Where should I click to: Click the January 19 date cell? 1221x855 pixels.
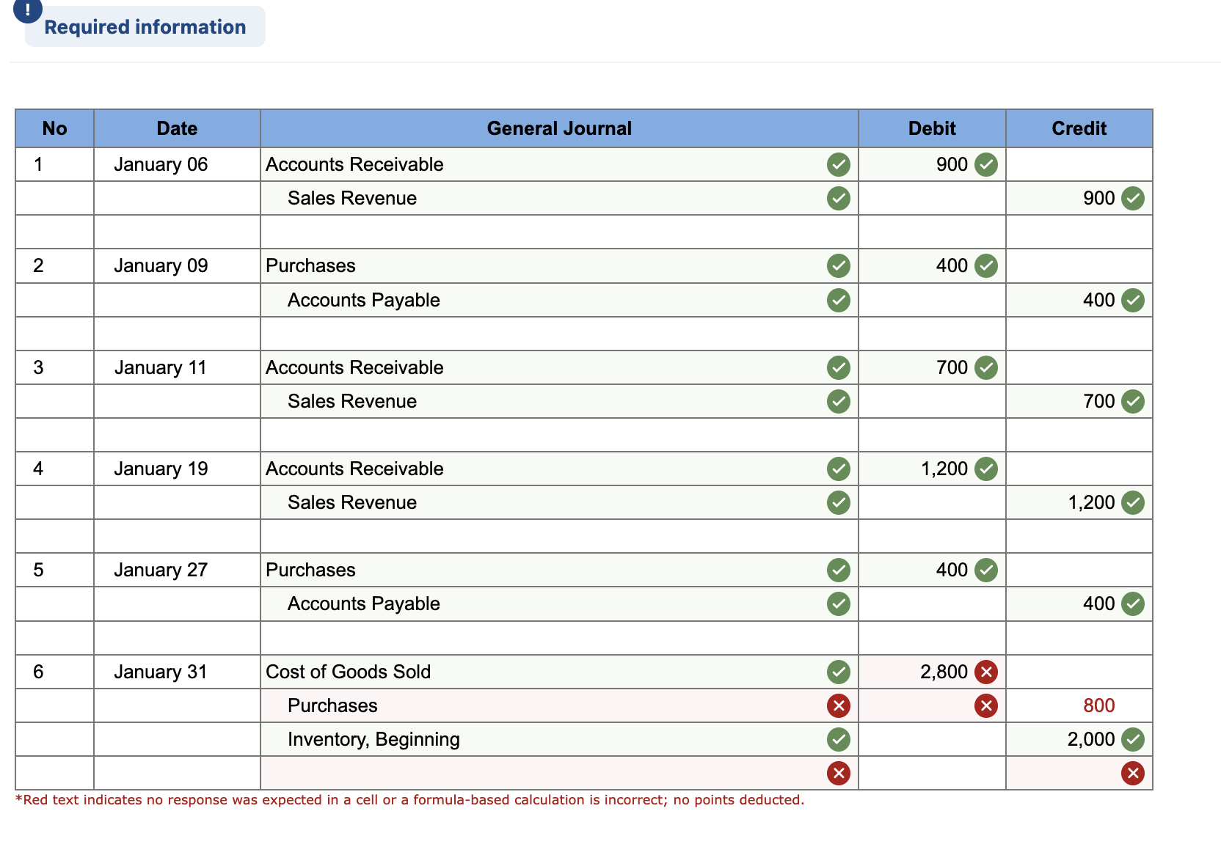(x=177, y=469)
